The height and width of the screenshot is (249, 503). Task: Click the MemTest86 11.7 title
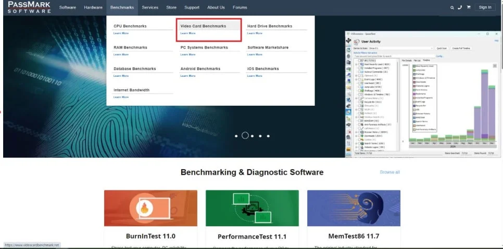[x=354, y=237]
